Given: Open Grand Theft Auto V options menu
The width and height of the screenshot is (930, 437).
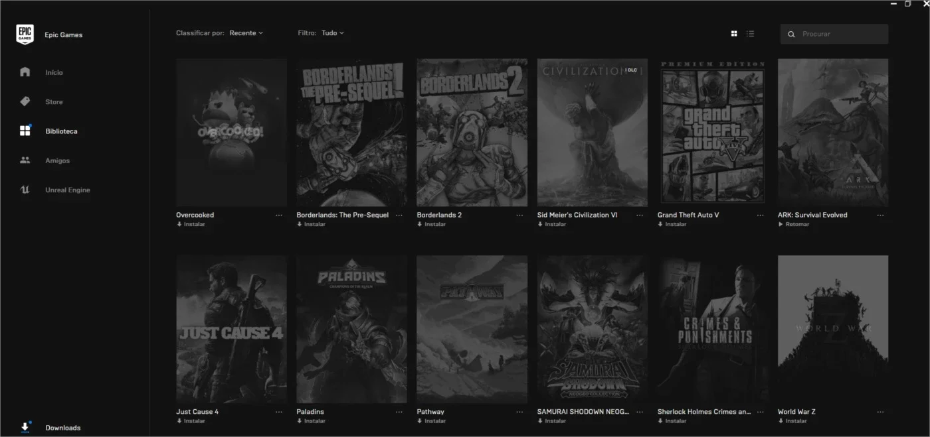Looking at the screenshot, I should [x=760, y=215].
